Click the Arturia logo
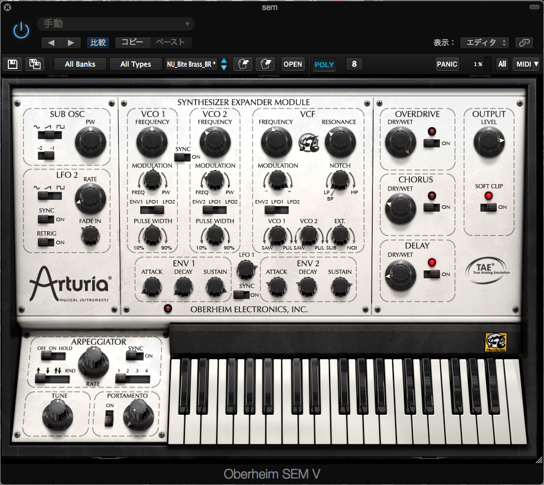The width and height of the screenshot is (544, 485). [x=70, y=284]
